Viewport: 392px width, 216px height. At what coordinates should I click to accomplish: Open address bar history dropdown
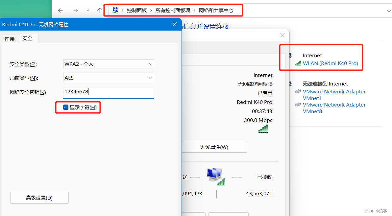tap(389, 11)
